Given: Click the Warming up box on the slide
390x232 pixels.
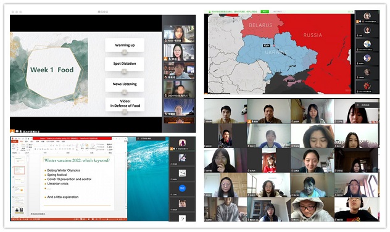Looking at the screenshot, I should 125,45.
